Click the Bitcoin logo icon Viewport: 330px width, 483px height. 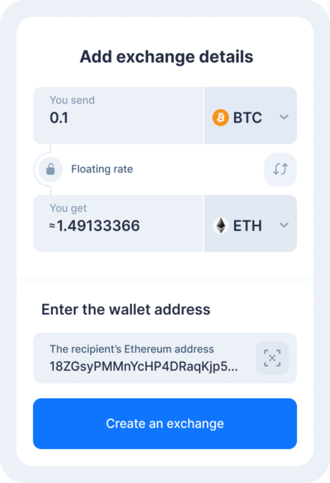pyautogui.click(x=220, y=117)
